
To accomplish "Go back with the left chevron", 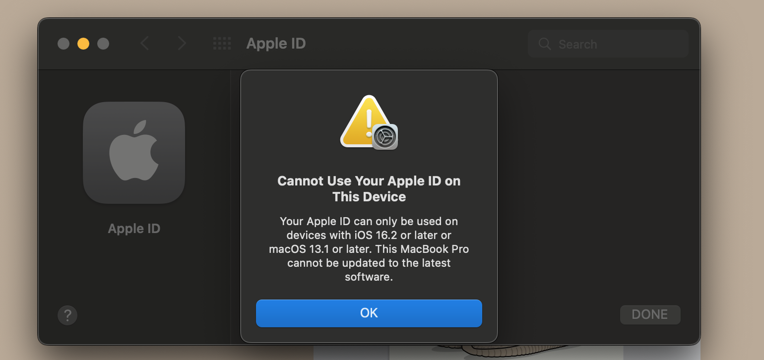I will pos(144,44).
